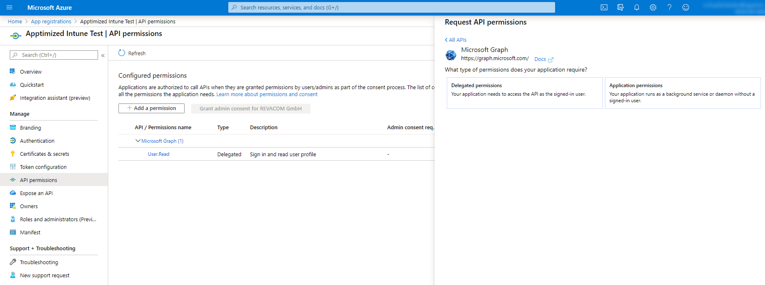Viewport: 765px width, 285px height.
Task: Click the Roles and administrators icon
Action: [x=13, y=219]
